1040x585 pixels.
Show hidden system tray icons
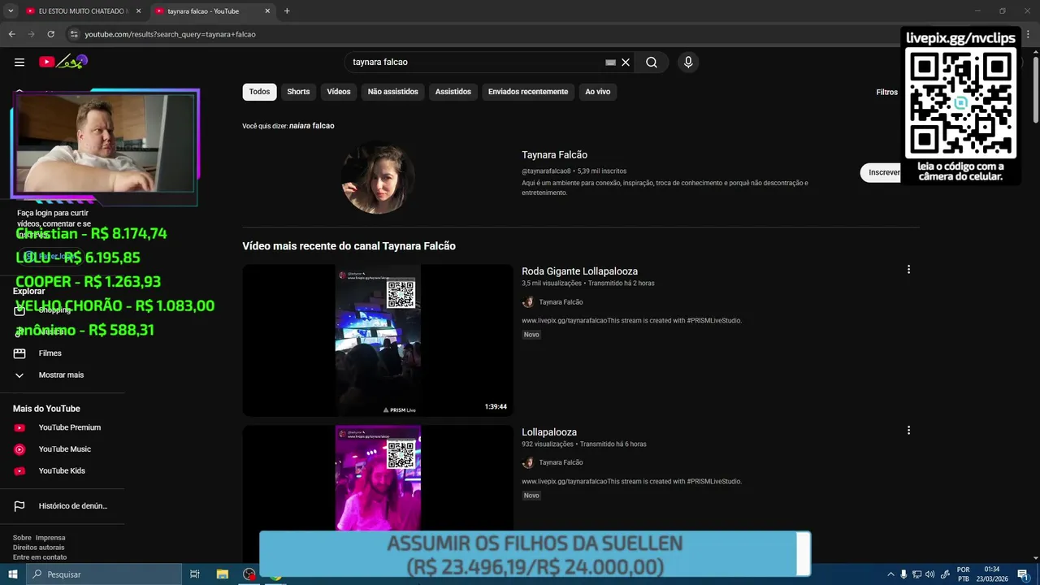click(890, 574)
